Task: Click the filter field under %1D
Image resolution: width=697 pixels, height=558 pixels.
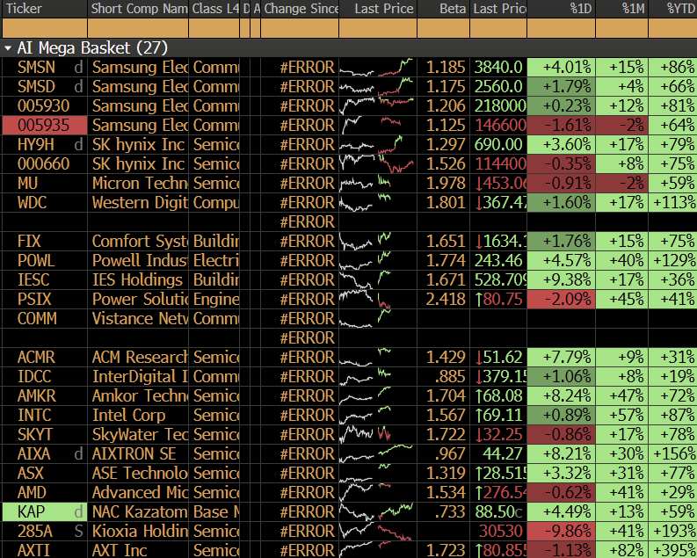Action: coord(561,28)
